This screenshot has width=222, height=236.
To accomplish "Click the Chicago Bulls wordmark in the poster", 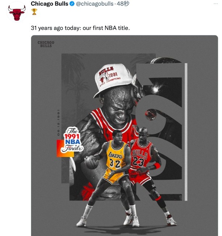I will tap(46, 44).
